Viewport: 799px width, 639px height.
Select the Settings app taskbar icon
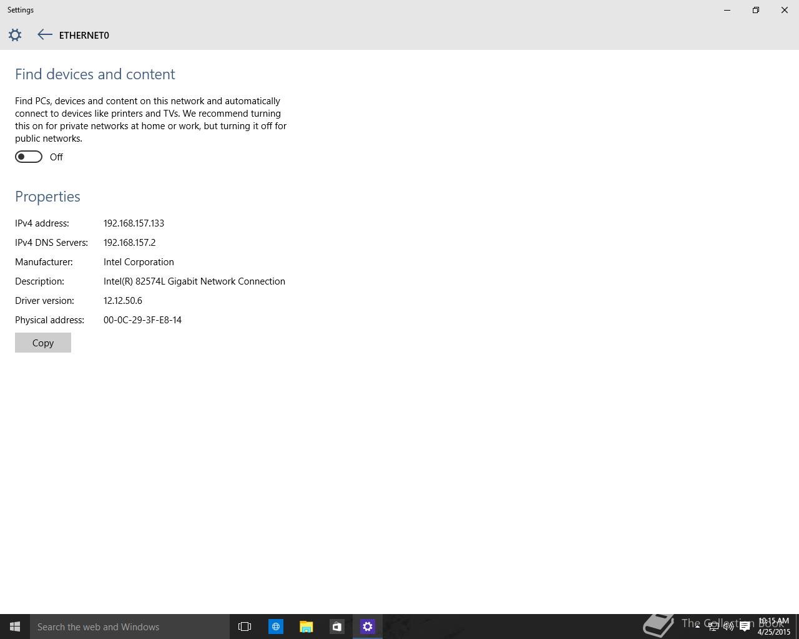coord(367,627)
